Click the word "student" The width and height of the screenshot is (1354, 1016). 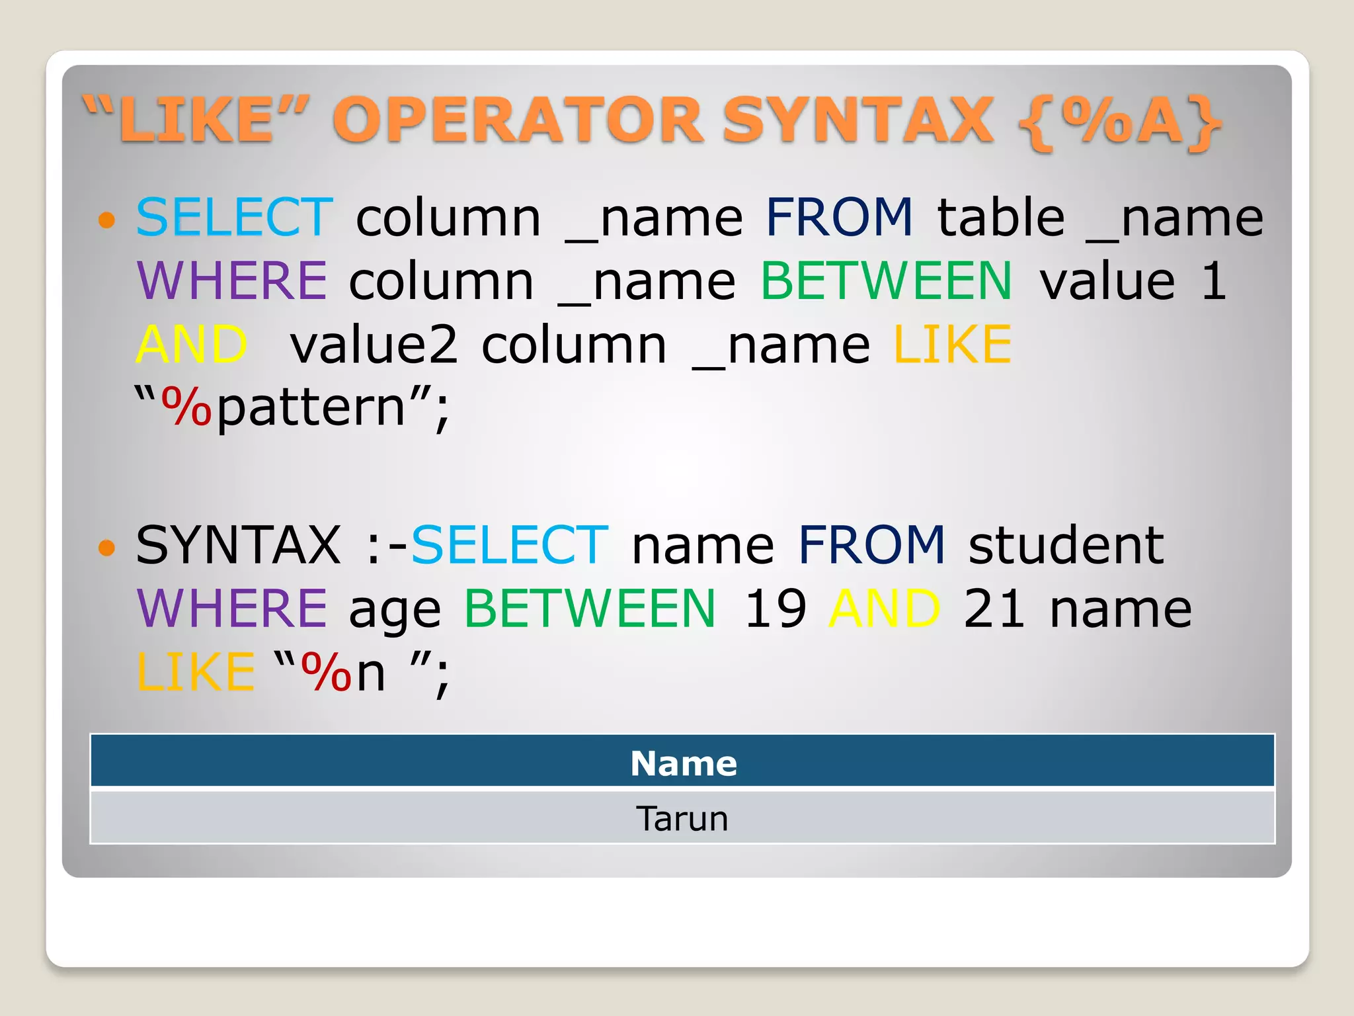1066,545
